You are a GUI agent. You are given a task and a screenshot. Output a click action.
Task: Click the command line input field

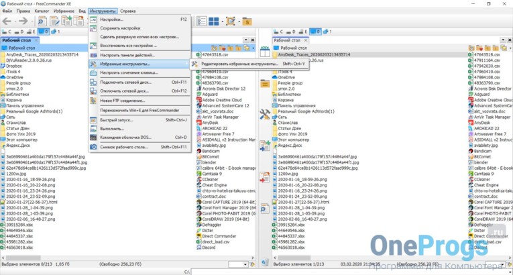(351, 272)
